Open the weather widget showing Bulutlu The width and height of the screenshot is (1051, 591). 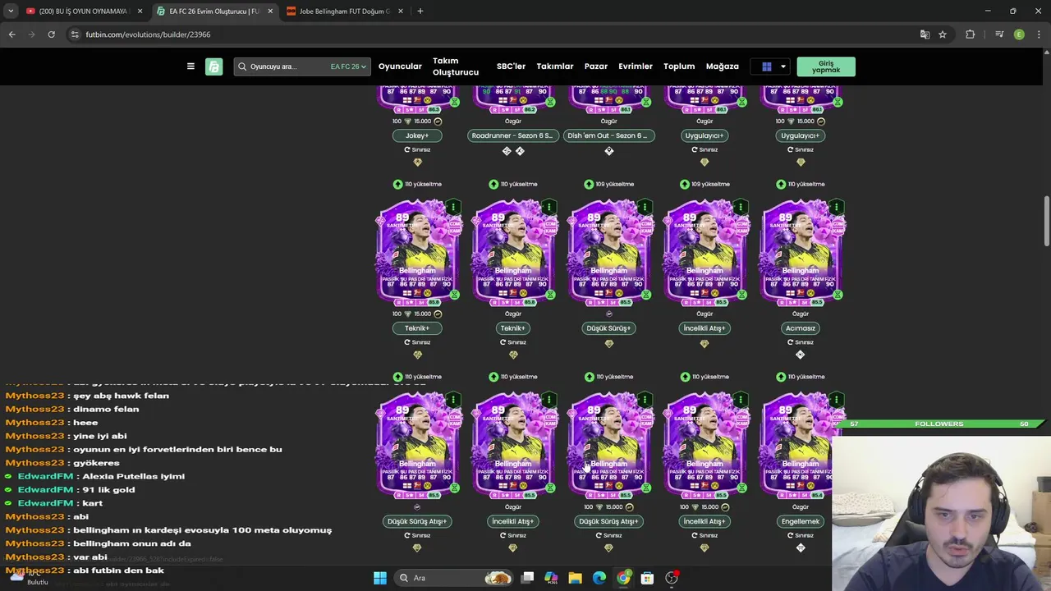pos(29,578)
